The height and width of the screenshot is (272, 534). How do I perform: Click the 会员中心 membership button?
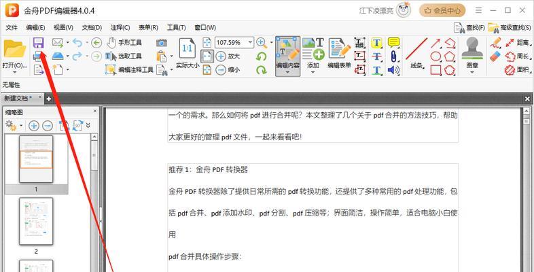click(442, 11)
